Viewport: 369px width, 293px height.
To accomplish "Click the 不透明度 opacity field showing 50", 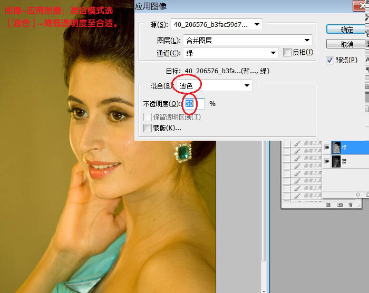I will (x=195, y=103).
